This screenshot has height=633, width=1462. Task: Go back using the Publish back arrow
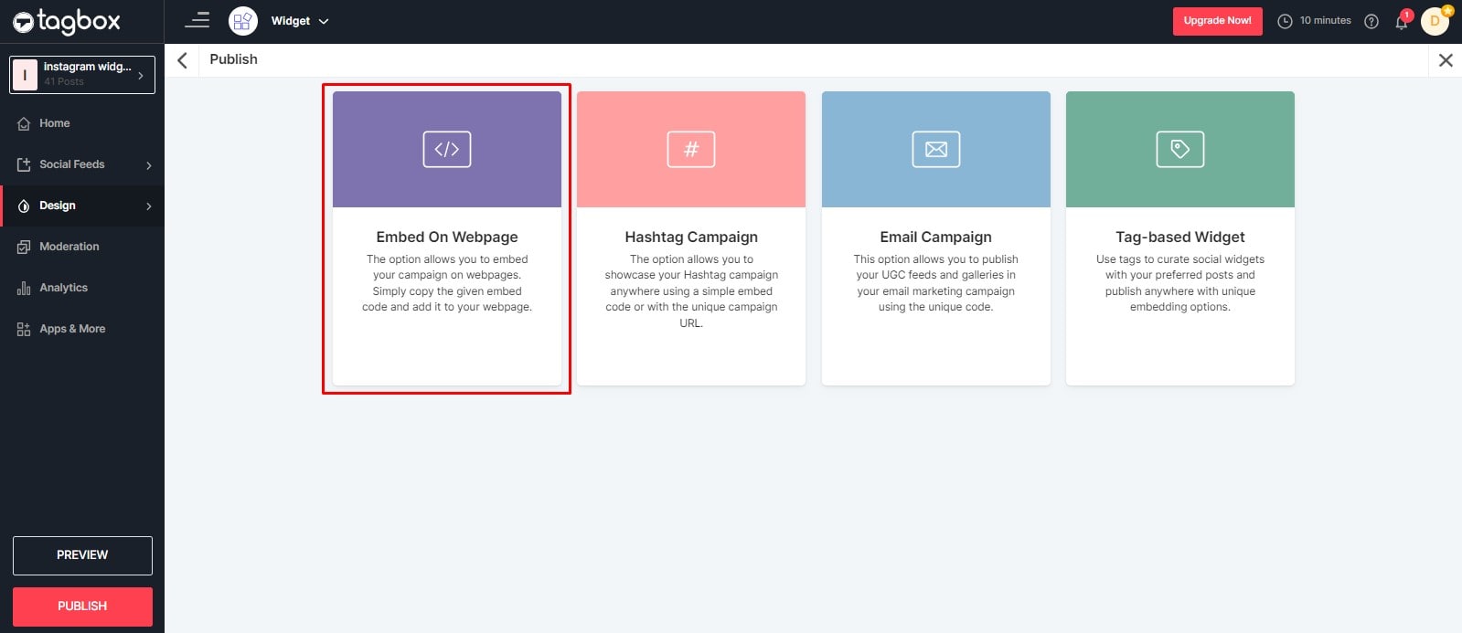coord(182,60)
